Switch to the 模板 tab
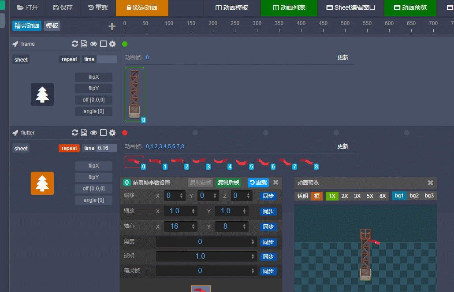Screen dimensions: 454x292 point(52,26)
